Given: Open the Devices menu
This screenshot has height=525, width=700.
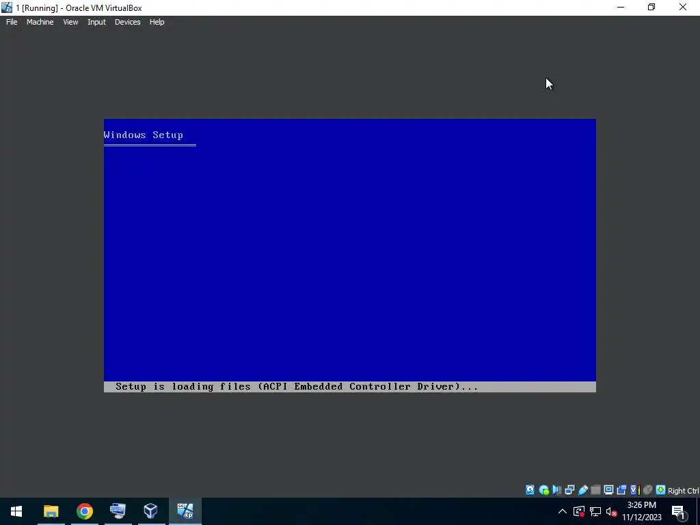Looking at the screenshot, I should [x=128, y=22].
